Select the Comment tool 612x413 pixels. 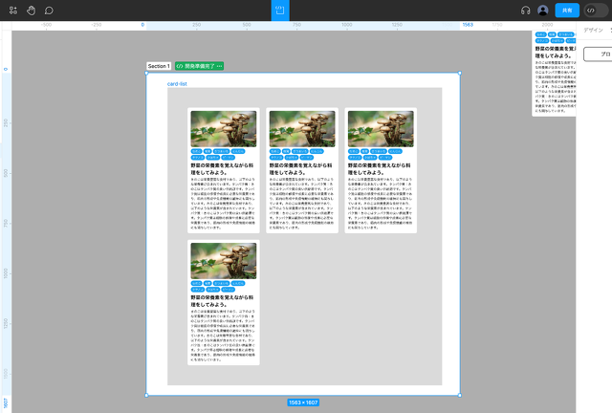click(49, 11)
